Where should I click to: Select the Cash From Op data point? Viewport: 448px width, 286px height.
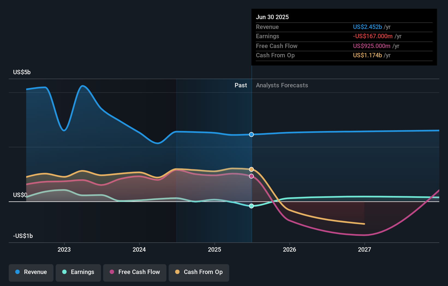[252, 169]
